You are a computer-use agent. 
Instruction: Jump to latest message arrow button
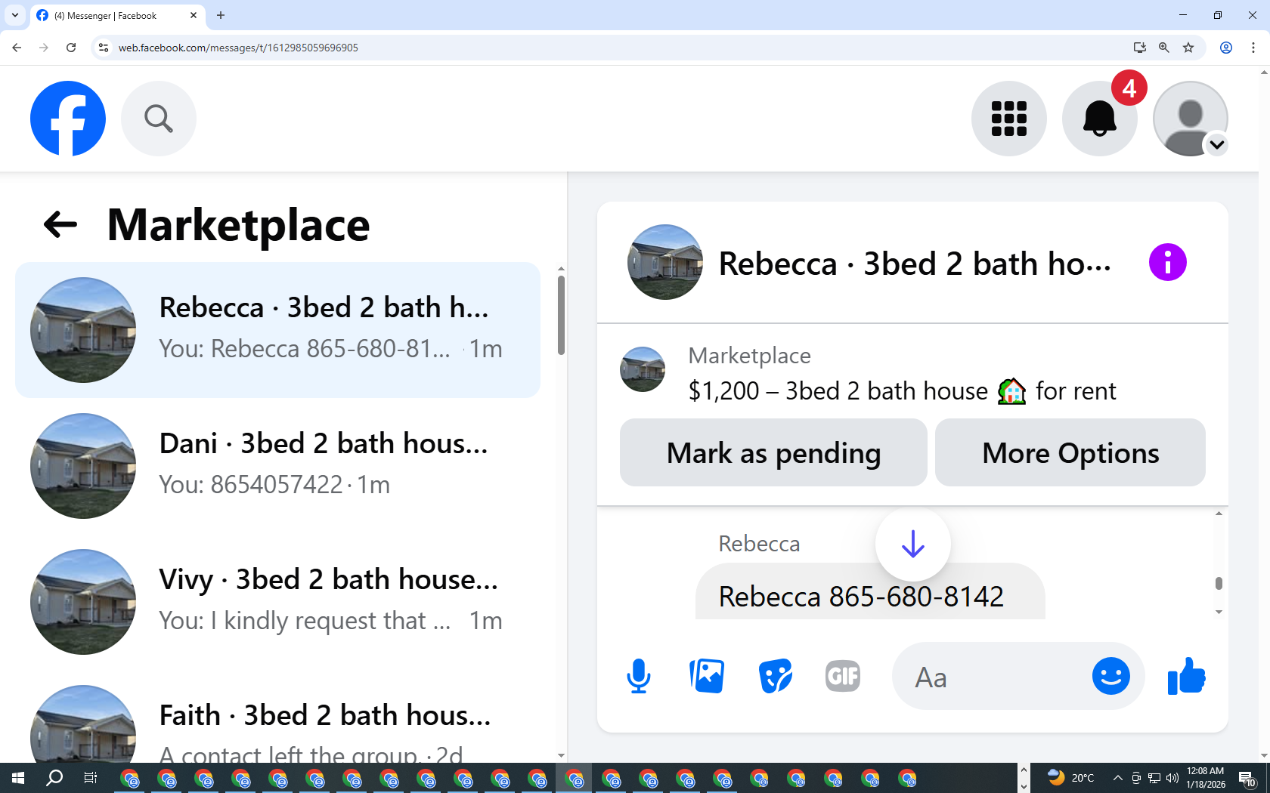pos(913,544)
